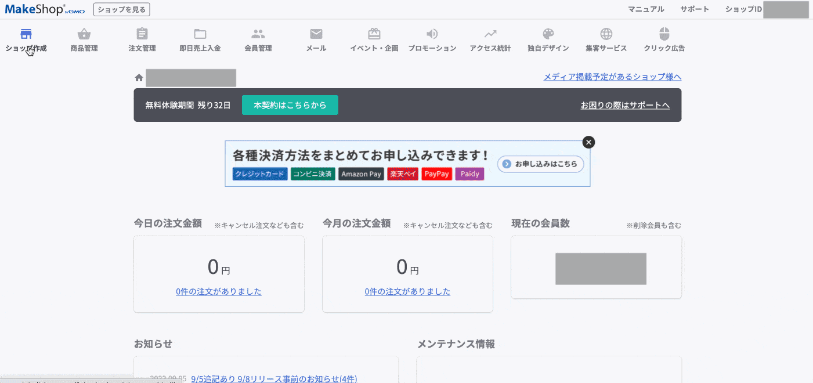Open the メール (mail) icon
The width and height of the screenshot is (813, 383).
click(x=316, y=39)
